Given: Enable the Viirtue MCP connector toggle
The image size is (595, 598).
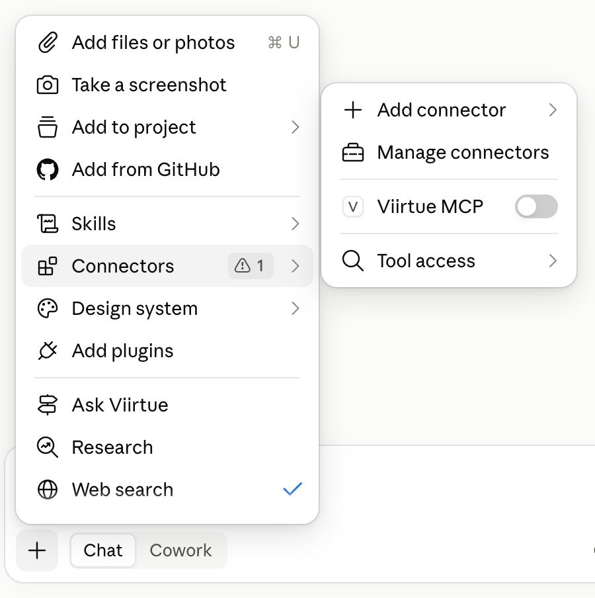Looking at the screenshot, I should pyautogui.click(x=536, y=206).
